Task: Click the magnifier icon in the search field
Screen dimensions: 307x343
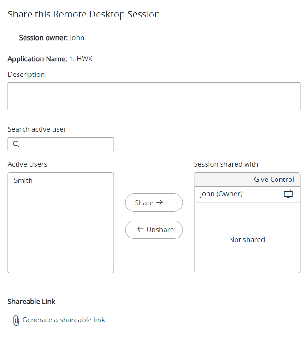Action: [16, 144]
